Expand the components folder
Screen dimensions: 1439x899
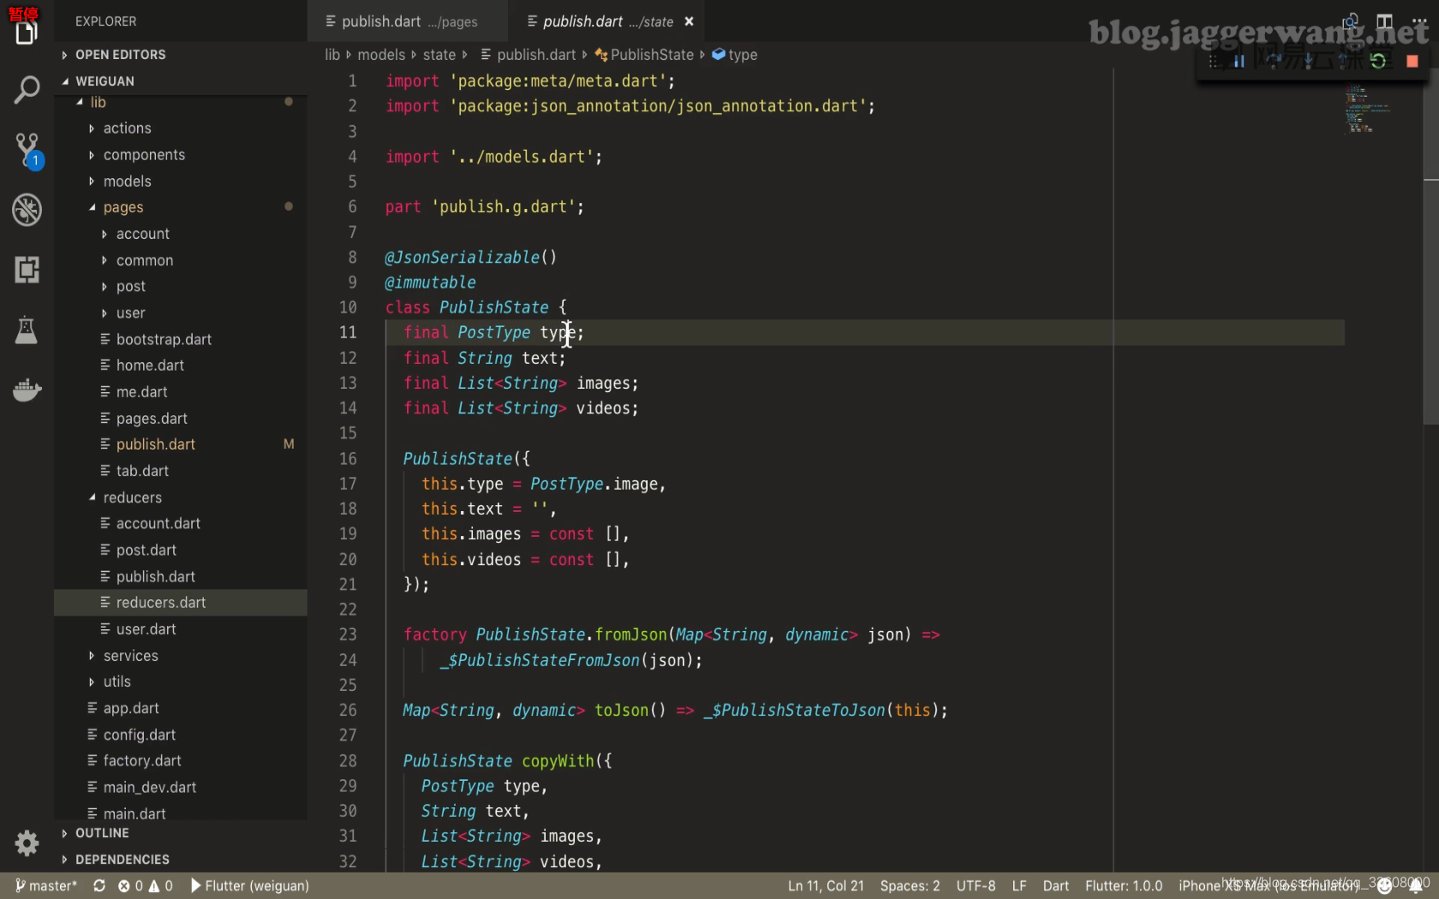(x=180, y=155)
